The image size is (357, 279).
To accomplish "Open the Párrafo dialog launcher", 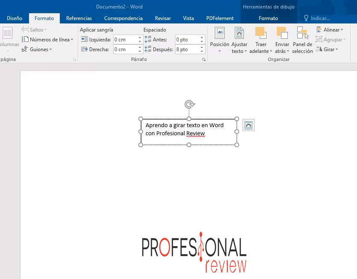I will coord(204,60).
